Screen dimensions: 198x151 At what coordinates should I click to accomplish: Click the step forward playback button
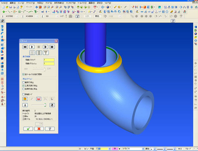coord(46,47)
